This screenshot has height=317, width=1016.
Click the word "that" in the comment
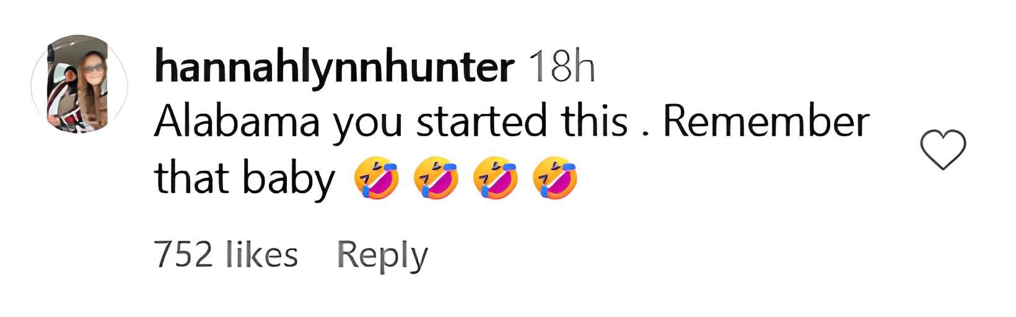click(x=191, y=179)
